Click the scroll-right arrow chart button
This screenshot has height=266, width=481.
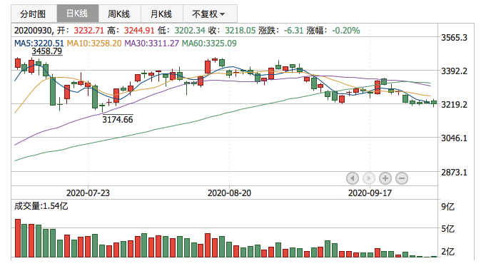(x=369, y=178)
